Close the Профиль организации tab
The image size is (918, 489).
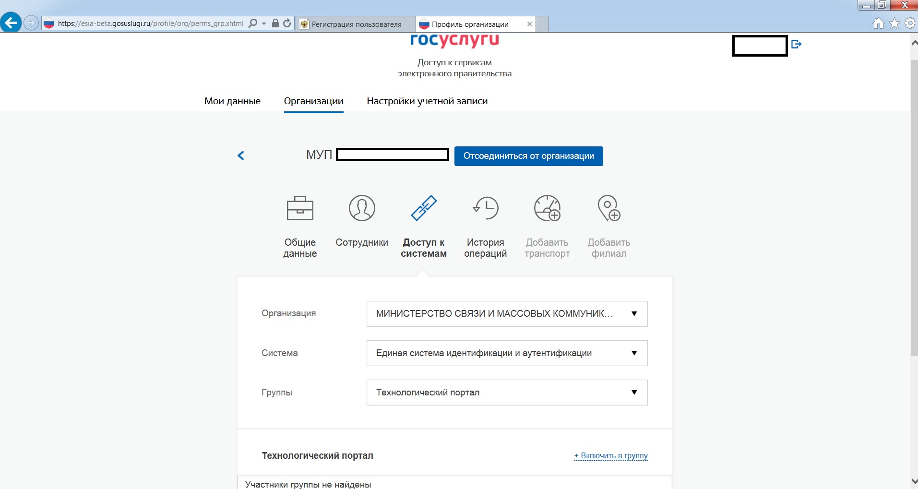(x=529, y=24)
